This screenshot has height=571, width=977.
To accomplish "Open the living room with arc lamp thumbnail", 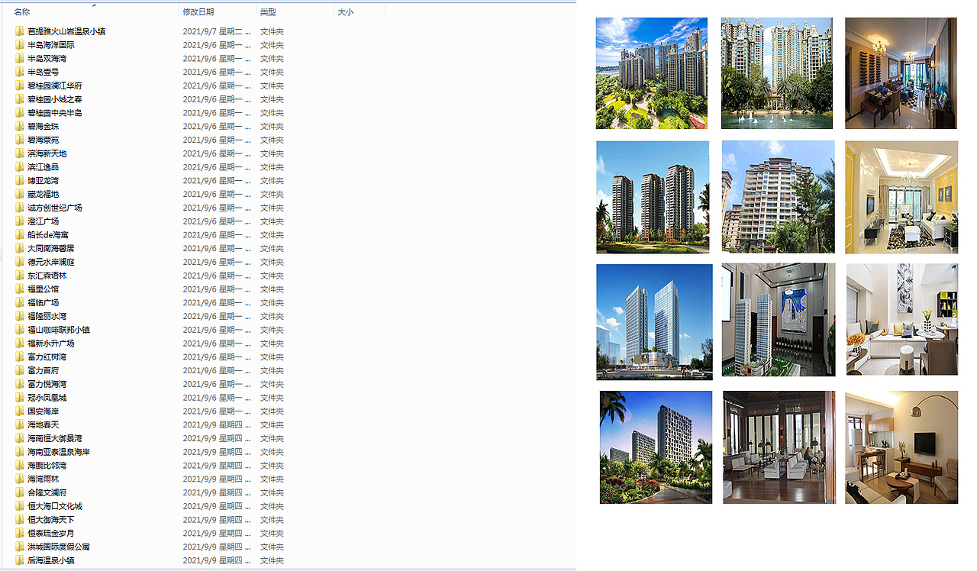I will tap(901, 447).
